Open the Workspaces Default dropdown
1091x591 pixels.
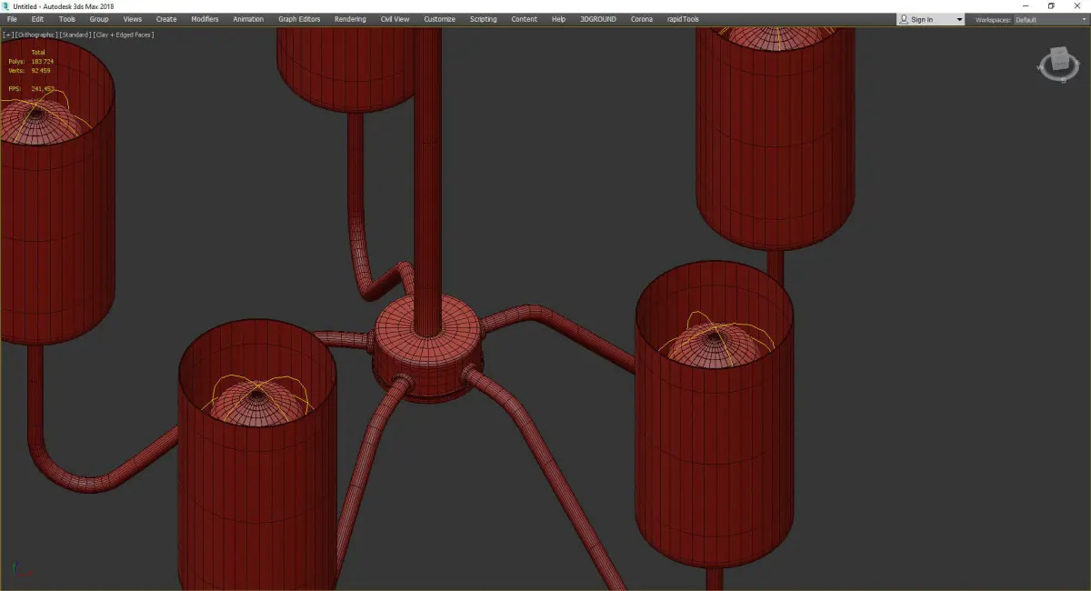(1050, 19)
